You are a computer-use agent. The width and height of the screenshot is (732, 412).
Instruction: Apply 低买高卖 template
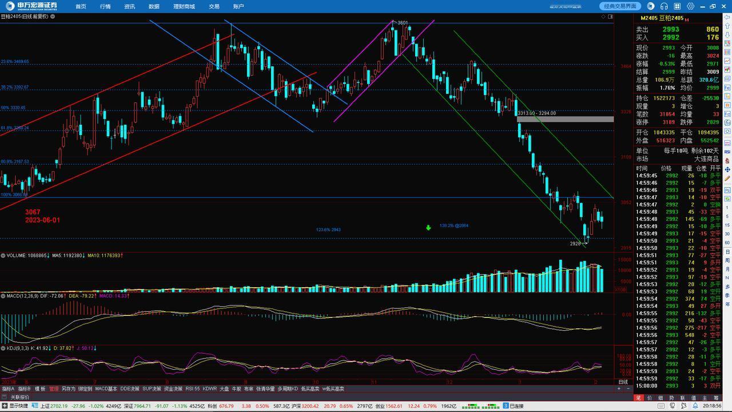tap(311, 389)
